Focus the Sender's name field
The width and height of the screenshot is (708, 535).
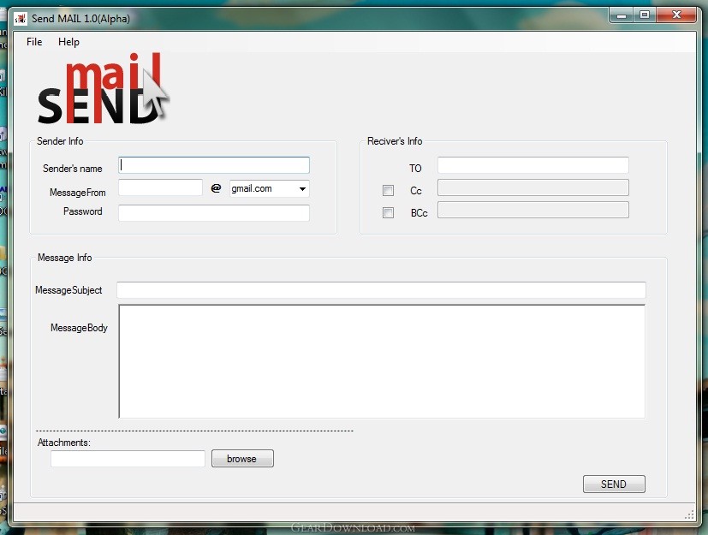pyautogui.click(x=214, y=165)
